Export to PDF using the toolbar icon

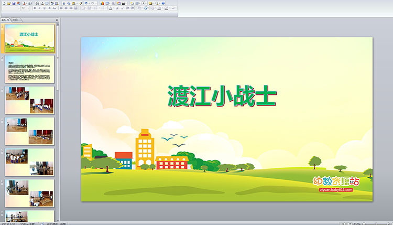click(24, 3)
